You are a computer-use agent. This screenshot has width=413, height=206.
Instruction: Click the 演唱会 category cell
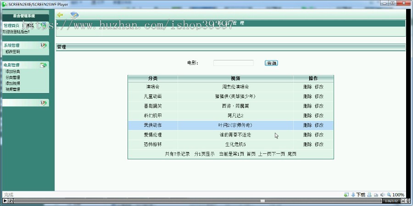(153, 87)
